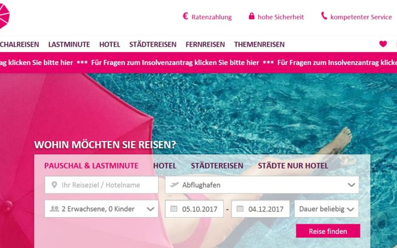Select the FERNREISEN navigation item
This screenshot has width=397, height=248.
tap(205, 44)
